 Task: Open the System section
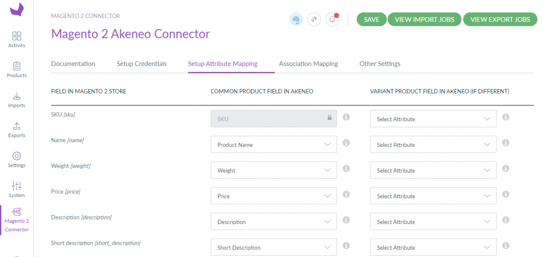tap(17, 190)
